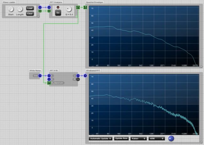Click the Wave Loader green I output port

point(39,11)
